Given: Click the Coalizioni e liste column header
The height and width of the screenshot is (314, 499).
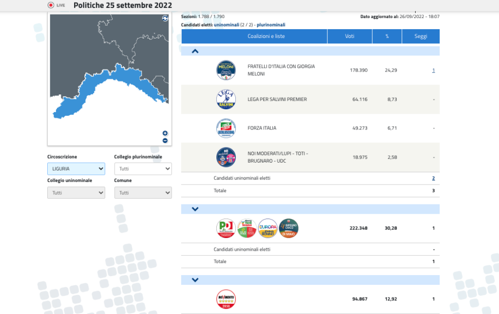Looking at the screenshot, I should [x=254, y=36].
